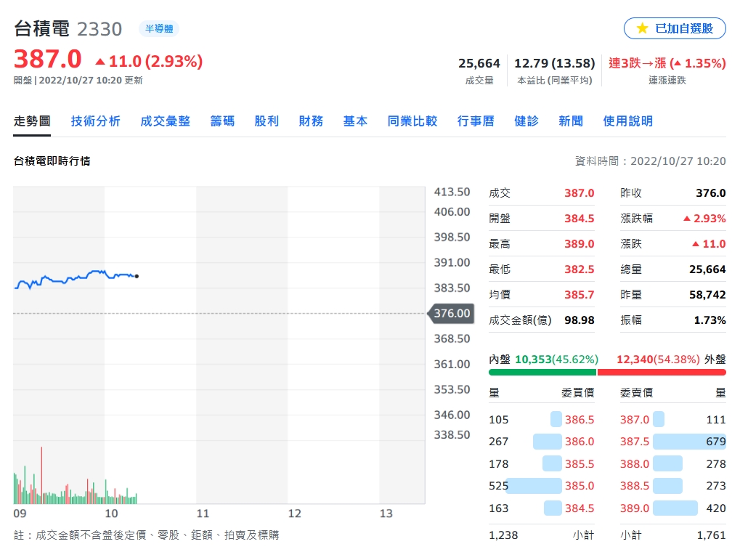Click the ask 小計 total 1,761
Viewport: 740px width, 552px height.
click(x=711, y=535)
